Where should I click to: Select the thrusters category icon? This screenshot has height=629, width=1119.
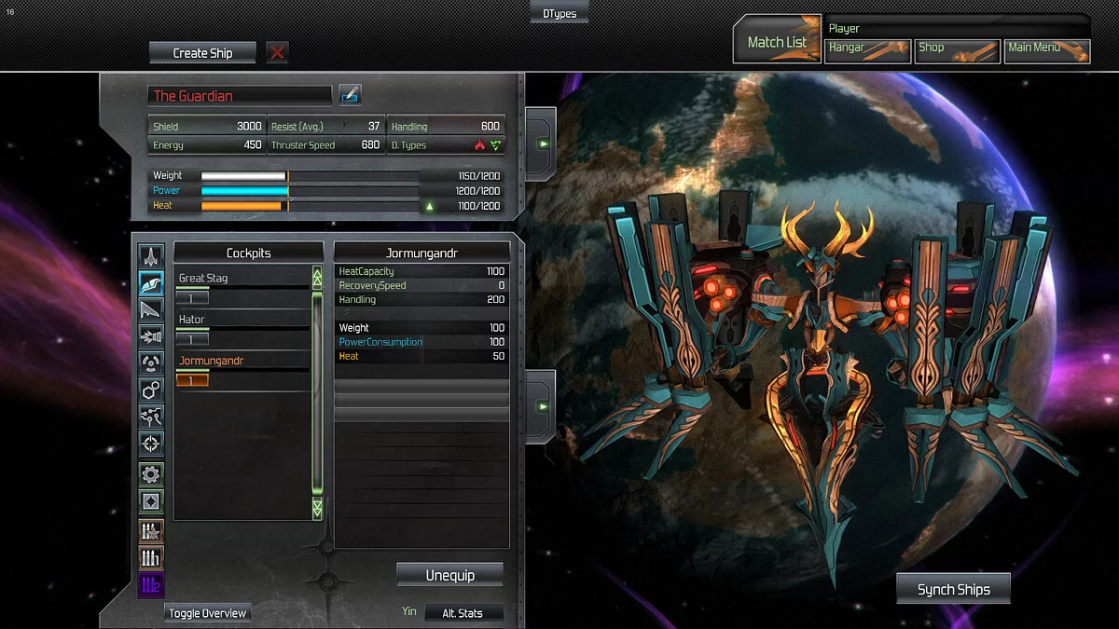click(x=151, y=336)
